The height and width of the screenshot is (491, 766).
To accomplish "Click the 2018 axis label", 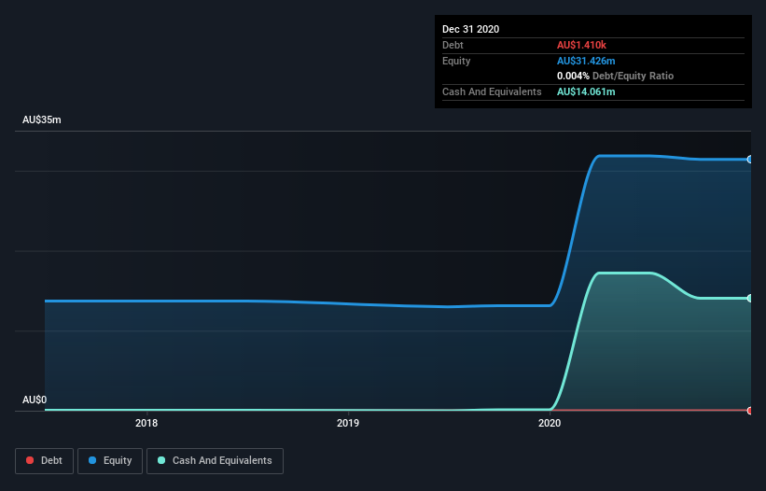I will tap(146, 423).
